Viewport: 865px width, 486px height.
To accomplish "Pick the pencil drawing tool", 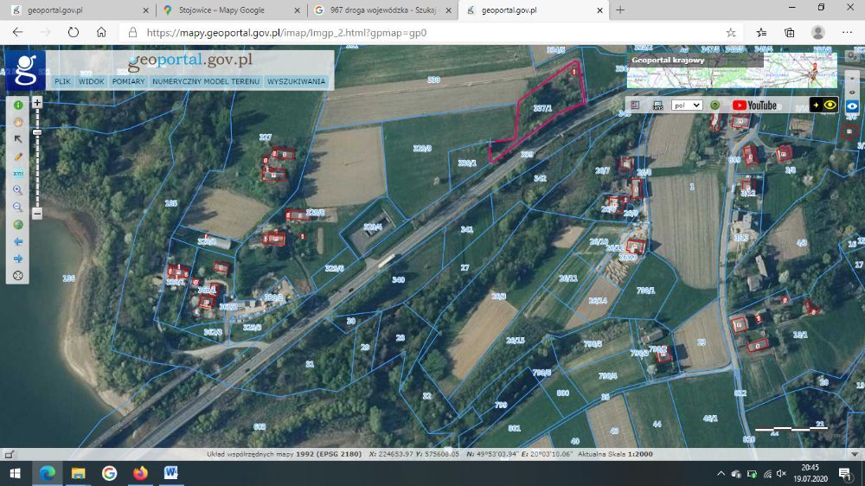I will (x=18, y=157).
